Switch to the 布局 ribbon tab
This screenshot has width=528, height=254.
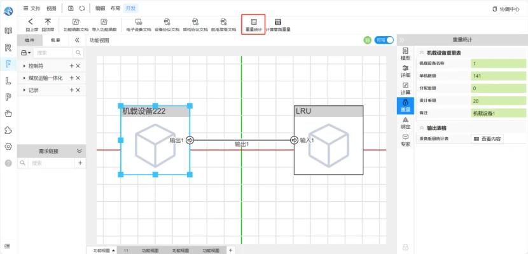(115, 8)
